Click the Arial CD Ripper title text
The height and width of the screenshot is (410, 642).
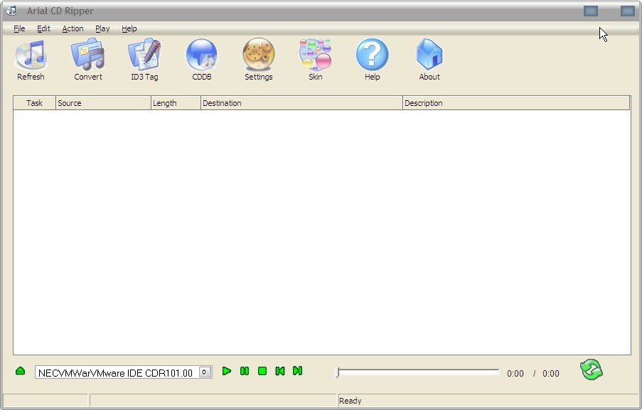(60, 11)
